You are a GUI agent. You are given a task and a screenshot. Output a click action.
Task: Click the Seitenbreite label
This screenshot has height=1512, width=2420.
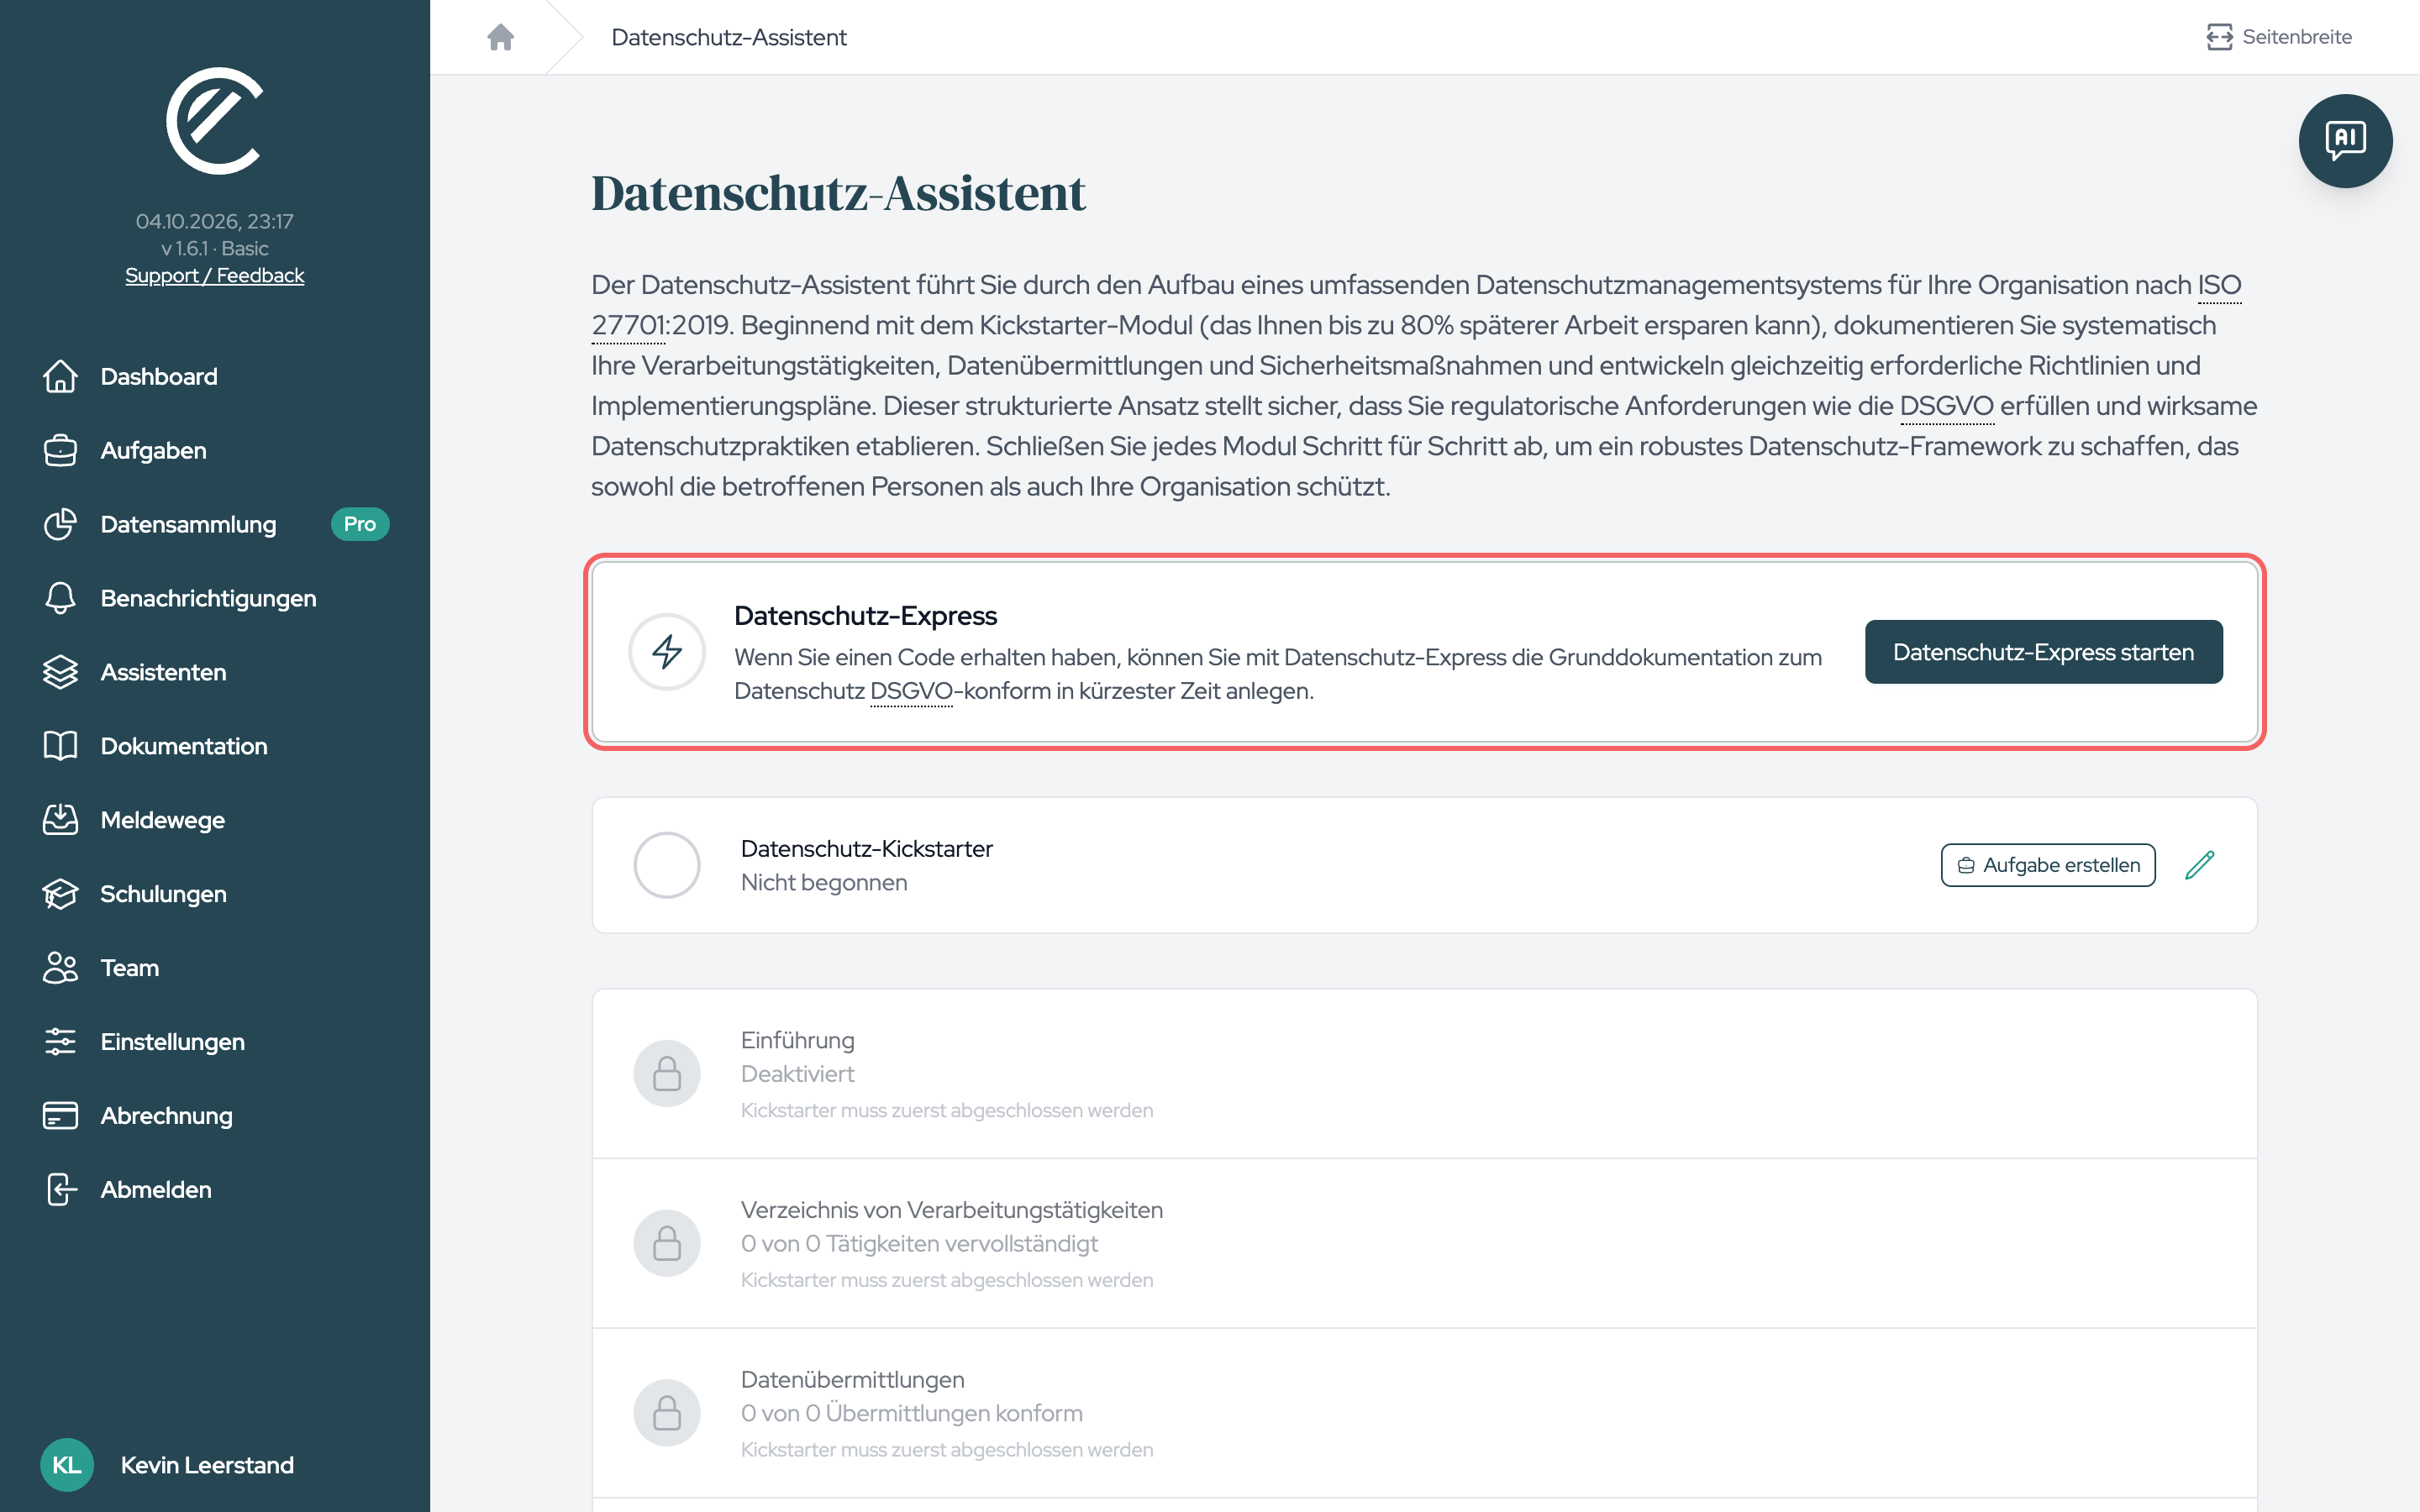point(2296,37)
